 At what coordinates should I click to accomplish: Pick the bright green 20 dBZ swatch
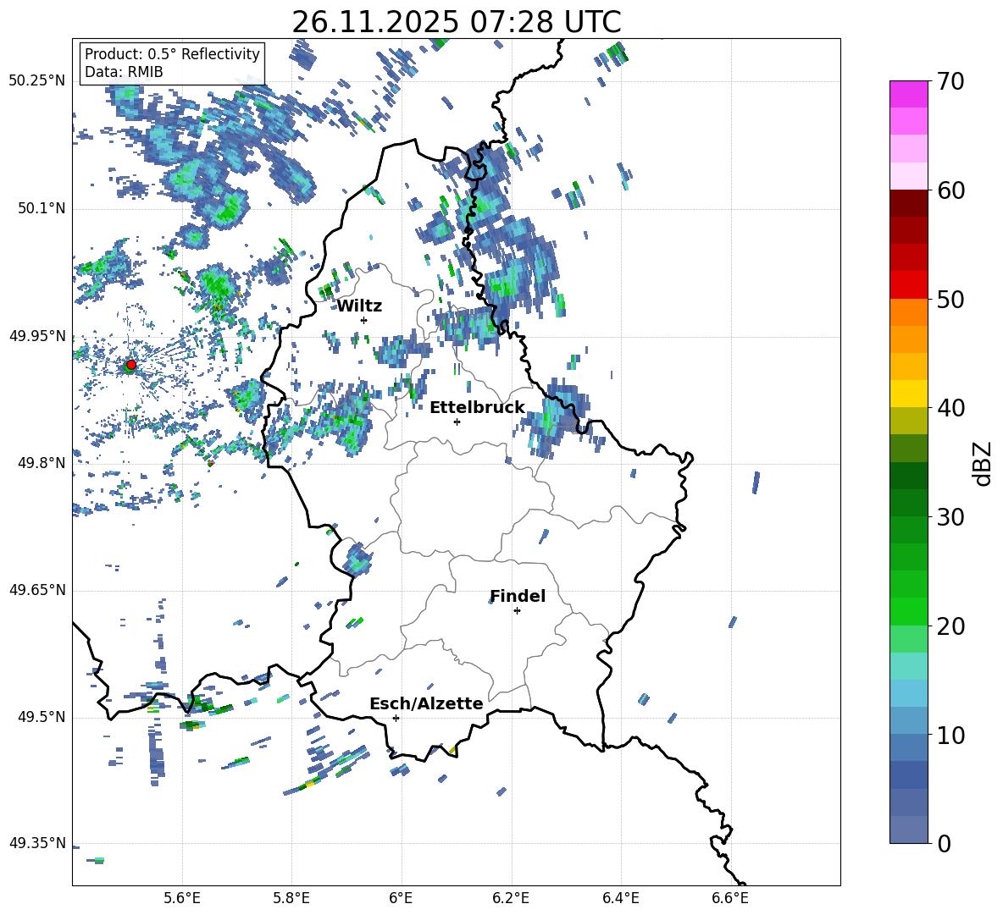pyautogui.click(x=908, y=612)
